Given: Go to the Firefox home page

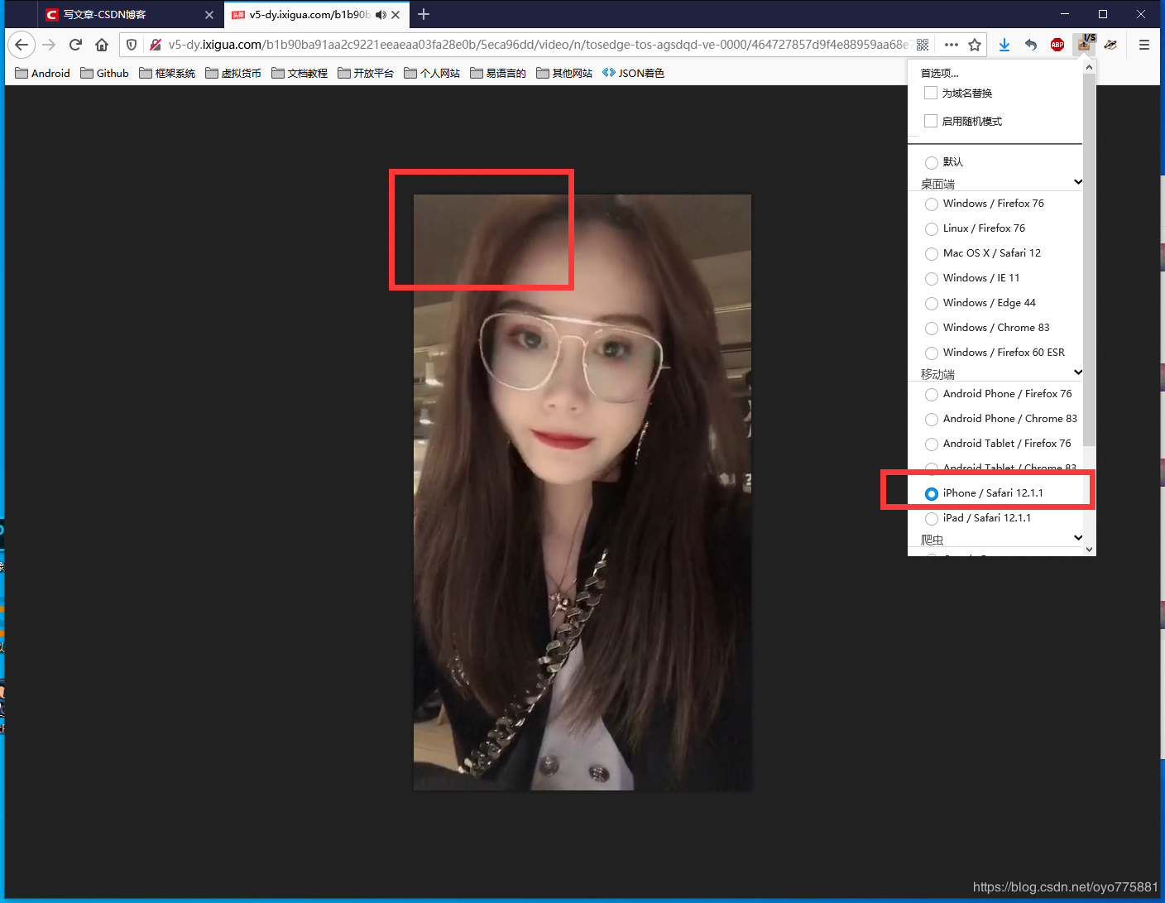Looking at the screenshot, I should click(x=102, y=45).
